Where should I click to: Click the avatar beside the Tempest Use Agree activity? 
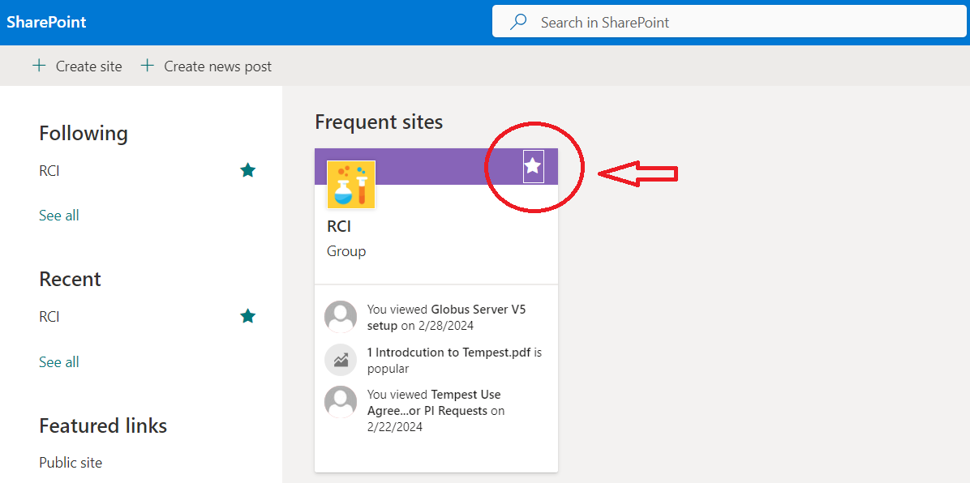point(341,402)
